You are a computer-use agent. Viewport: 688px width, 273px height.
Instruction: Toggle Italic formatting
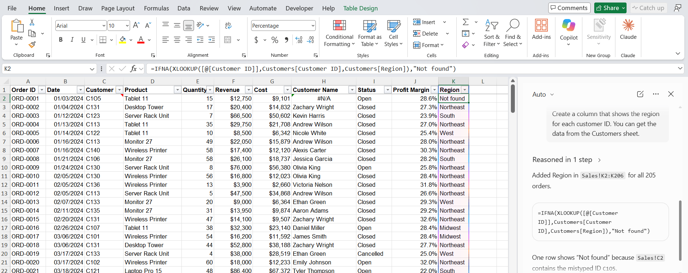click(72, 40)
